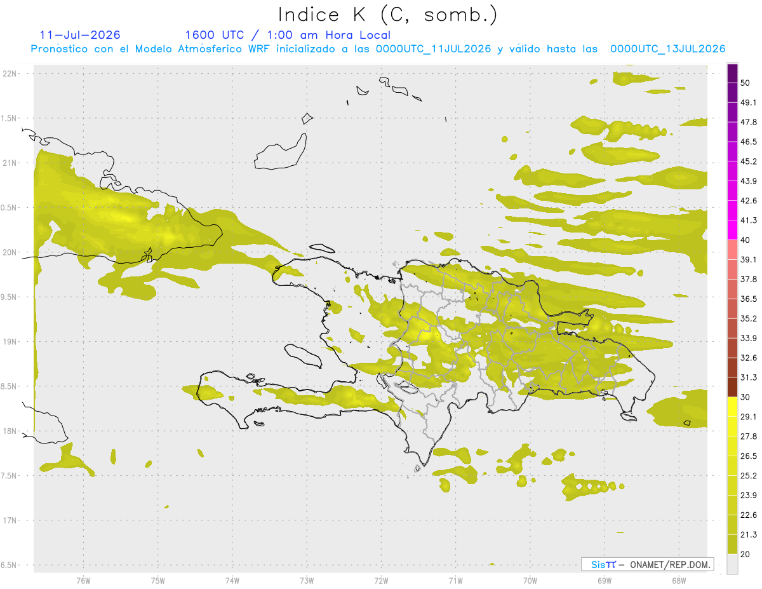This screenshot has height=589, width=762.
Task: Pick the bright yellow colorbar segment between 29.1 and 30
Action: tap(732, 407)
